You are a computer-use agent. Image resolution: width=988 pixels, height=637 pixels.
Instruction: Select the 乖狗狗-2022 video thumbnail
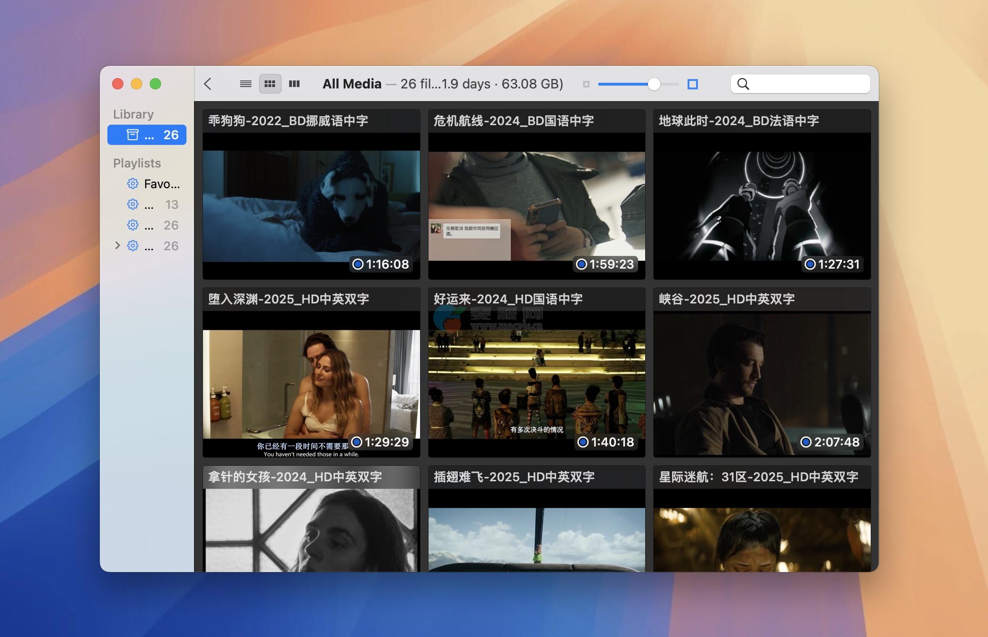[x=311, y=206]
